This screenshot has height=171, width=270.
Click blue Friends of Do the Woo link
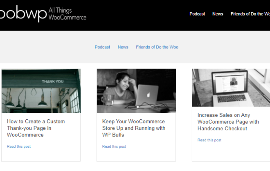click(x=157, y=47)
